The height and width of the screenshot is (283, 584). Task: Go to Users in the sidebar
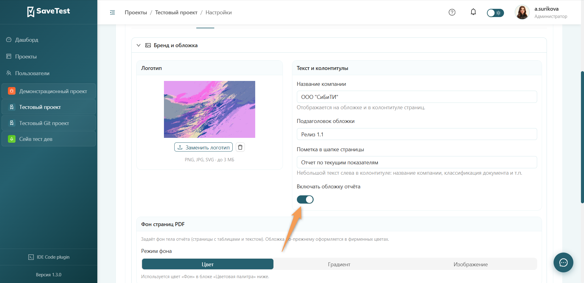32,73
